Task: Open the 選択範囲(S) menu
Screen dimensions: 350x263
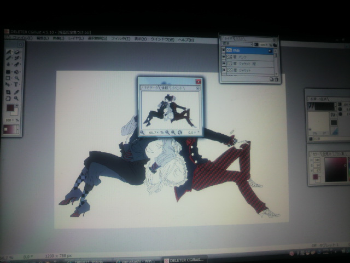Action: pos(97,38)
